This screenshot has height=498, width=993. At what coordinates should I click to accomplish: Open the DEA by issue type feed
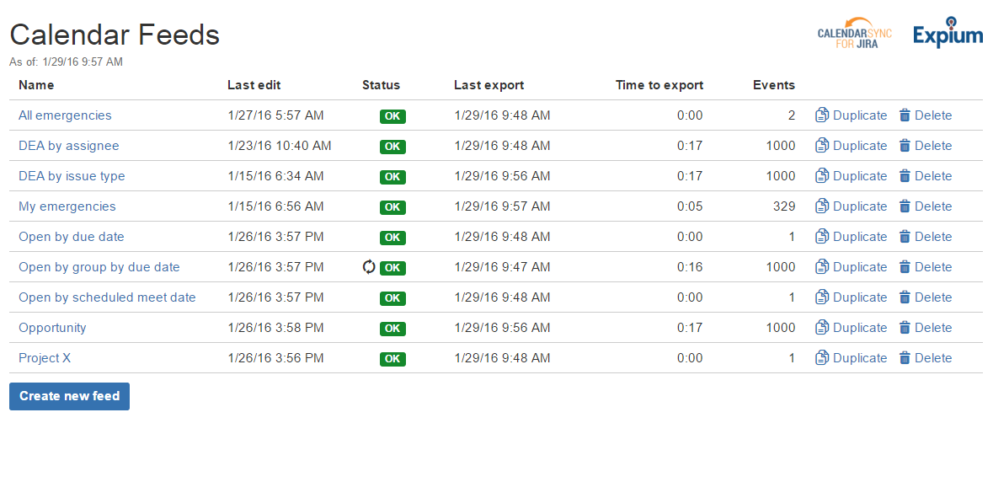click(72, 176)
